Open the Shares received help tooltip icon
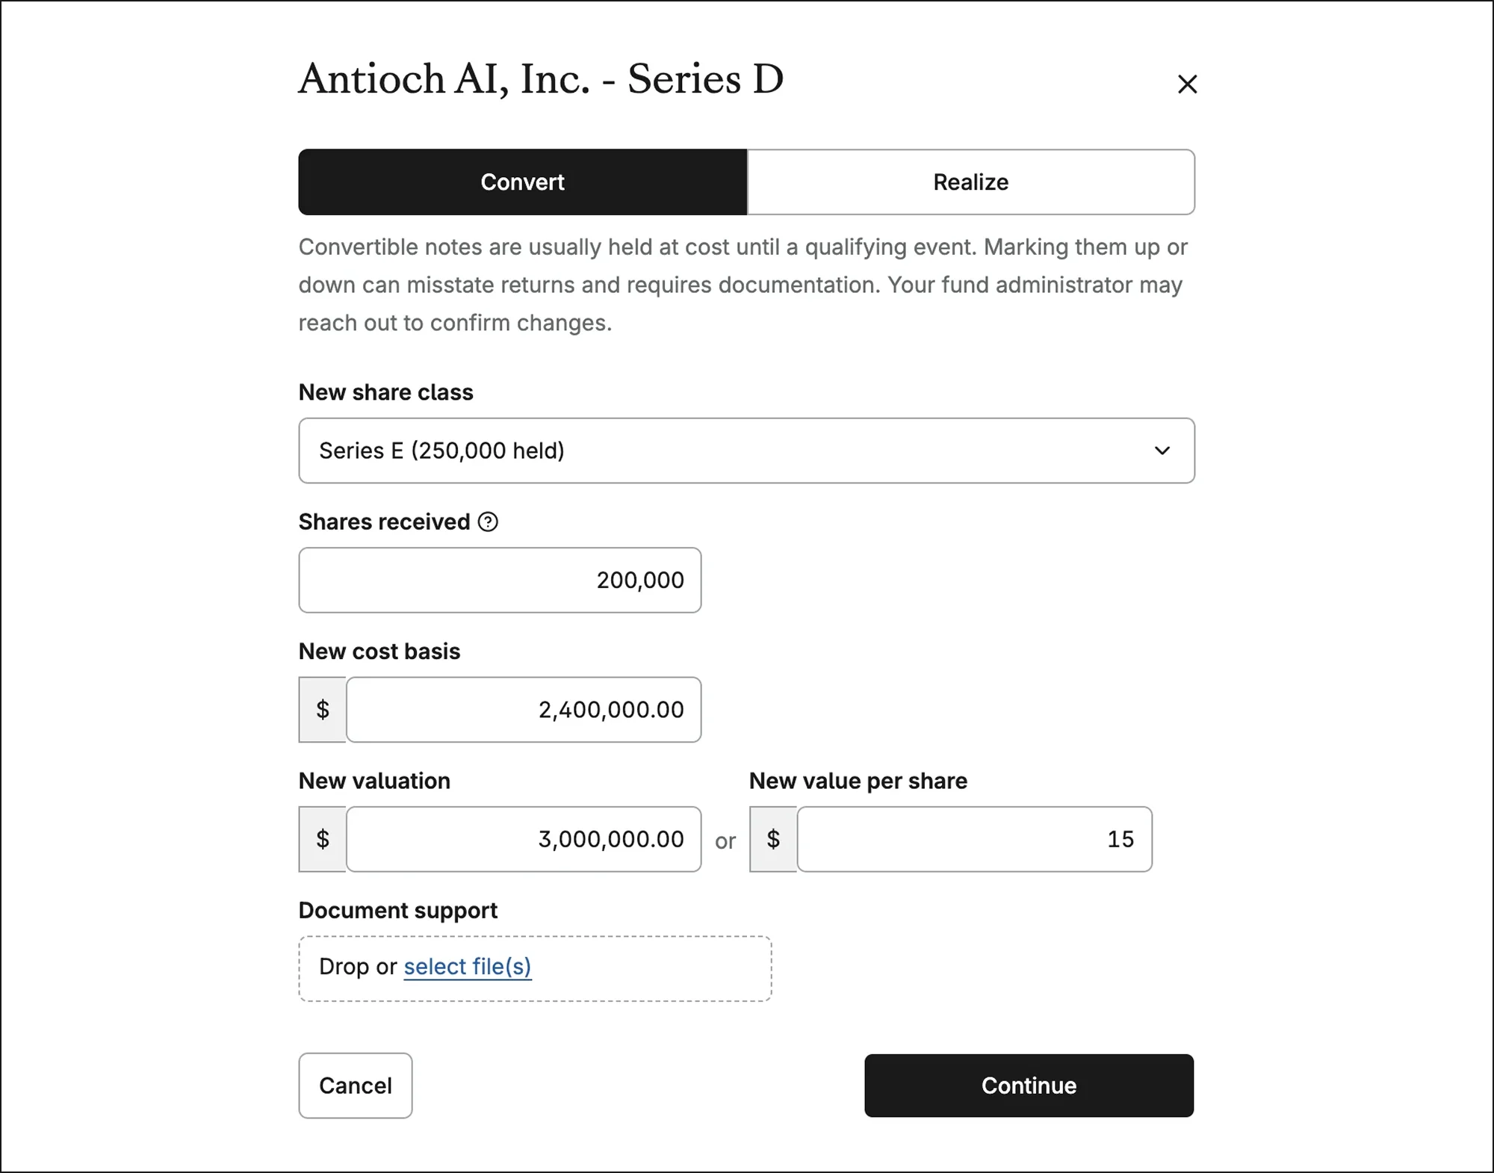This screenshot has width=1494, height=1173. coord(488,521)
